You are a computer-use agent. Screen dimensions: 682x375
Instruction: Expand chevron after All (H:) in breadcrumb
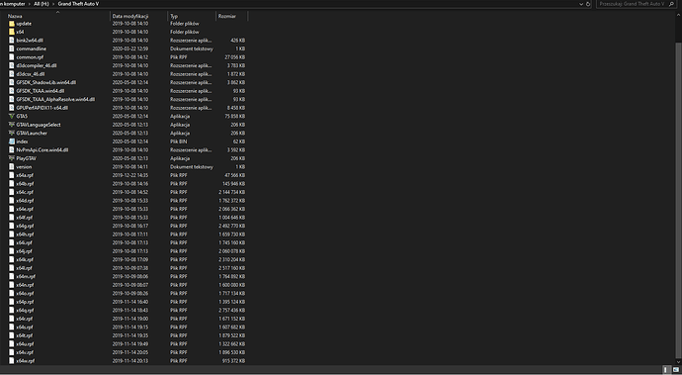click(x=53, y=4)
